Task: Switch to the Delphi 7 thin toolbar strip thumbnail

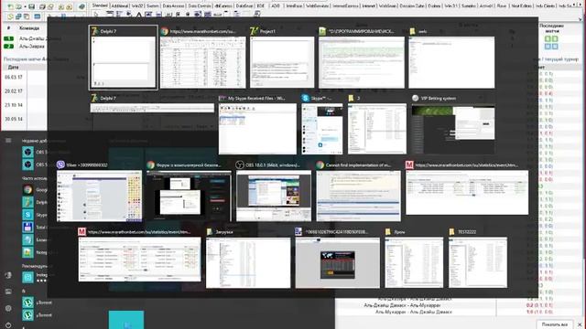Action: tap(152, 108)
